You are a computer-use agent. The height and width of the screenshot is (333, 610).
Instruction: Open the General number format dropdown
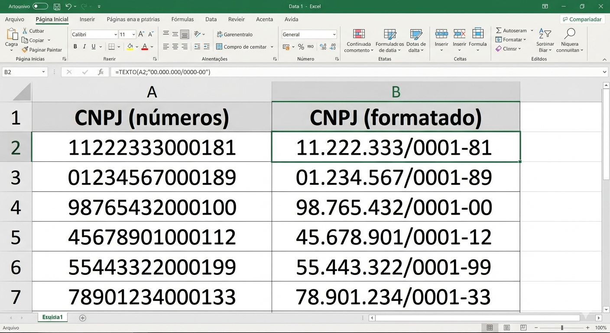(x=334, y=34)
